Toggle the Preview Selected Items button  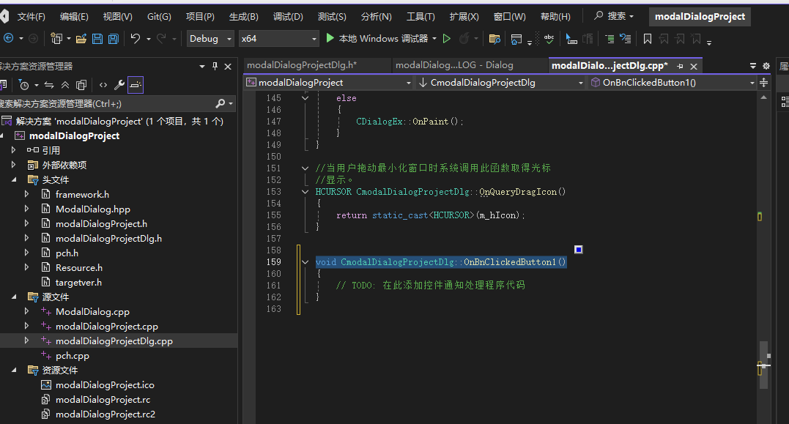tap(136, 85)
